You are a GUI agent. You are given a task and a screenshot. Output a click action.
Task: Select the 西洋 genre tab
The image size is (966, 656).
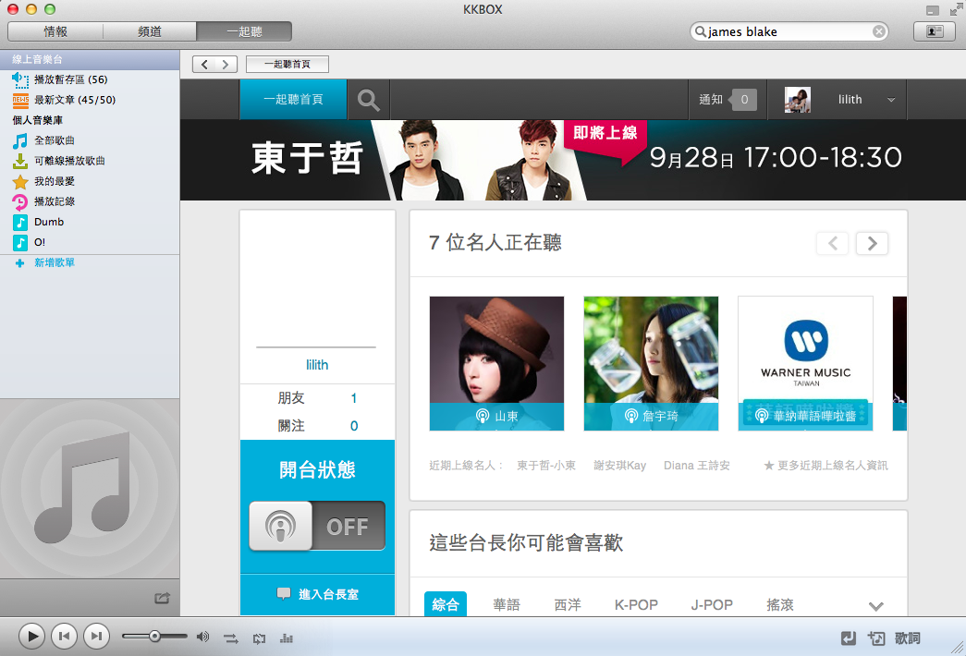tap(568, 605)
